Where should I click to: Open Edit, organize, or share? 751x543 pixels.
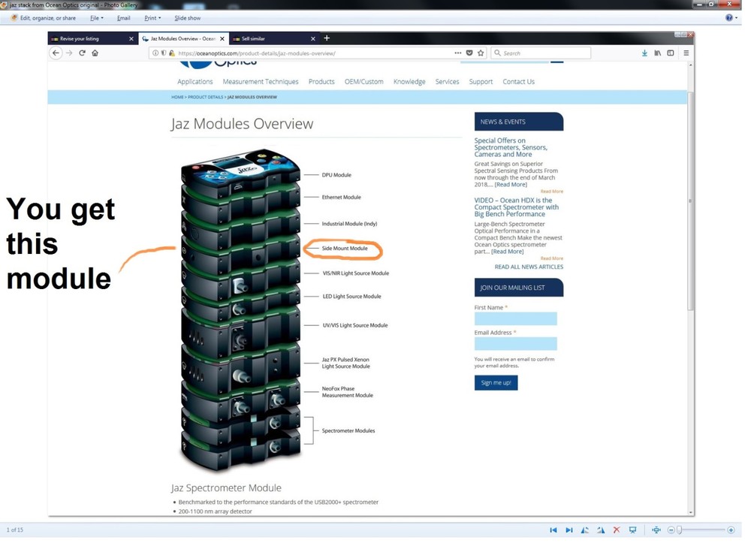point(44,18)
